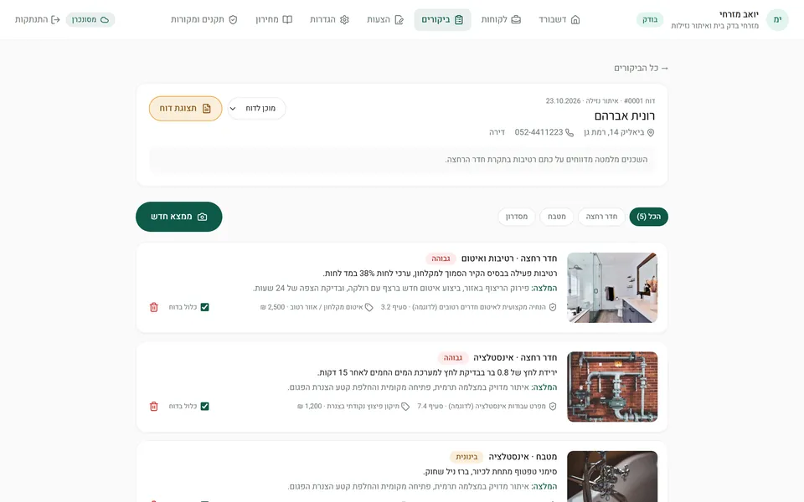Open the pipes installation photo thumbnail

pos(612,387)
